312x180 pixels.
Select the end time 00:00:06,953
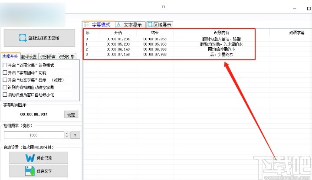point(155,49)
